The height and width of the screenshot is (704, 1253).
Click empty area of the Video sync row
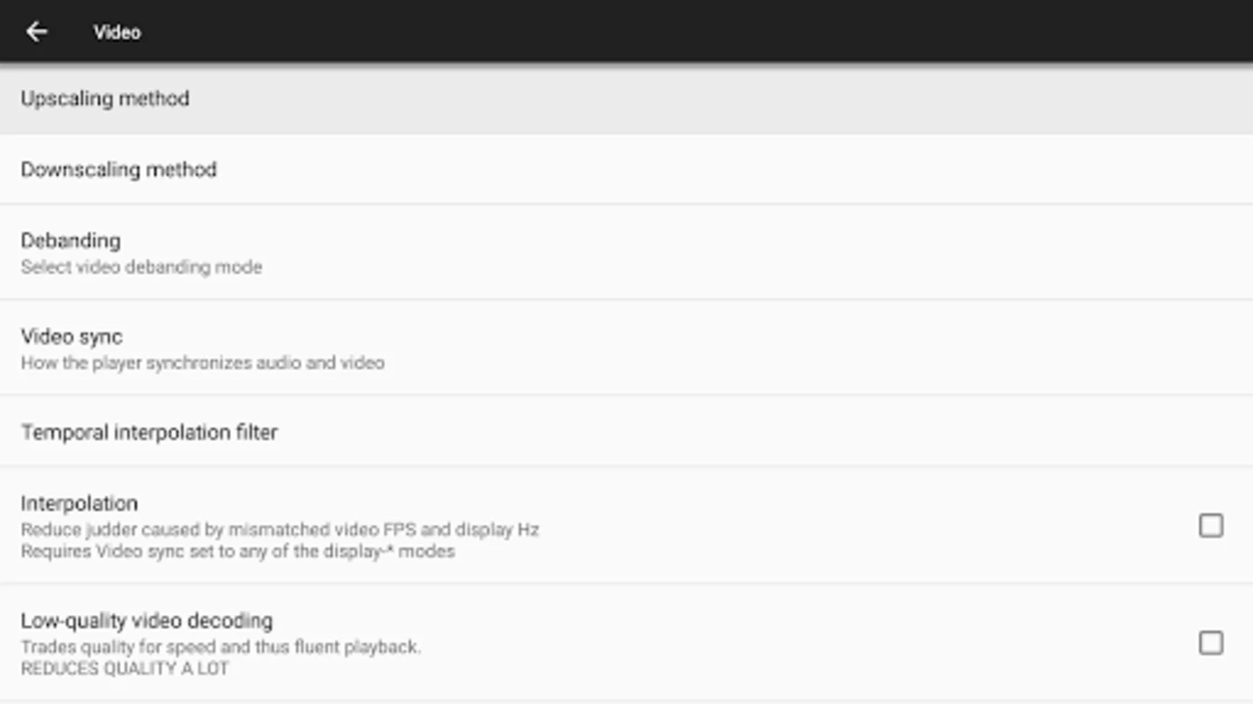point(793,348)
